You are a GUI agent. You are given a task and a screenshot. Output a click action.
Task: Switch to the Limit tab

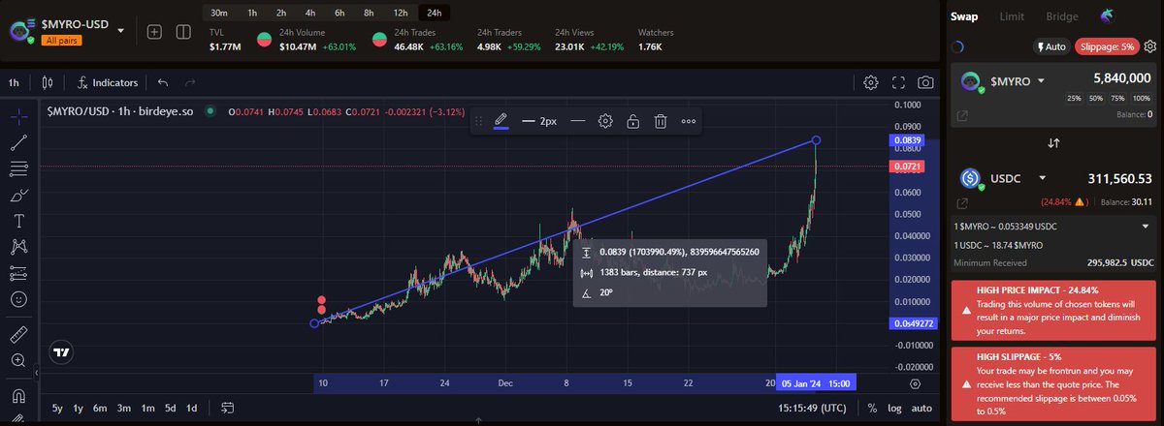(1012, 16)
